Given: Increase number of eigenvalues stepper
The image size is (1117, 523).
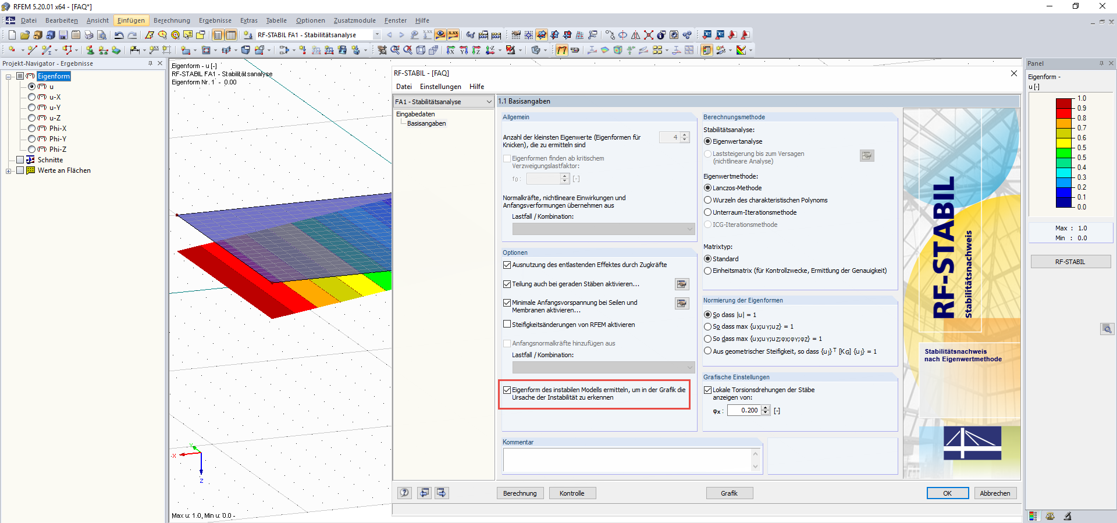Looking at the screenshot, I should point(685,134).
